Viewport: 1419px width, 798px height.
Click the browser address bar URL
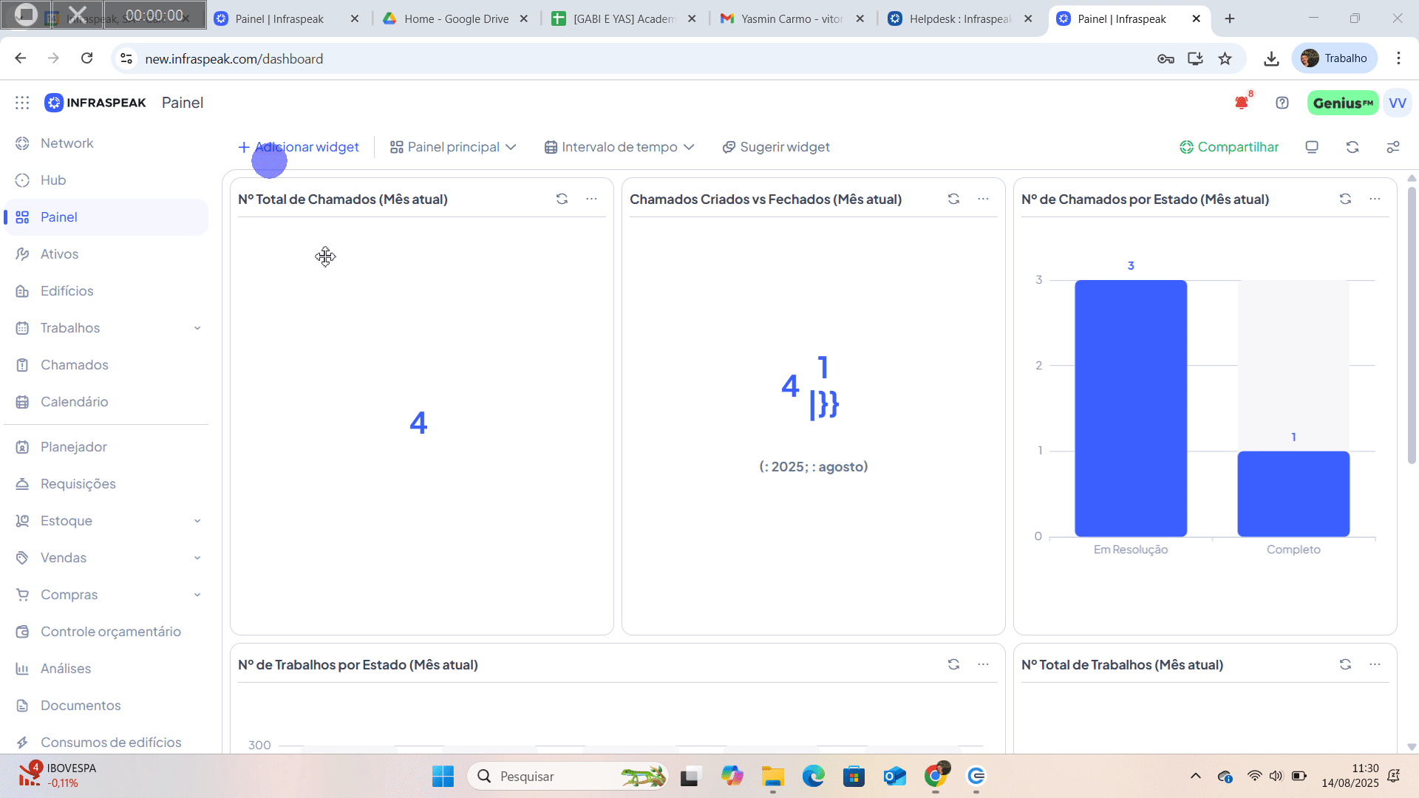(234, 58)
